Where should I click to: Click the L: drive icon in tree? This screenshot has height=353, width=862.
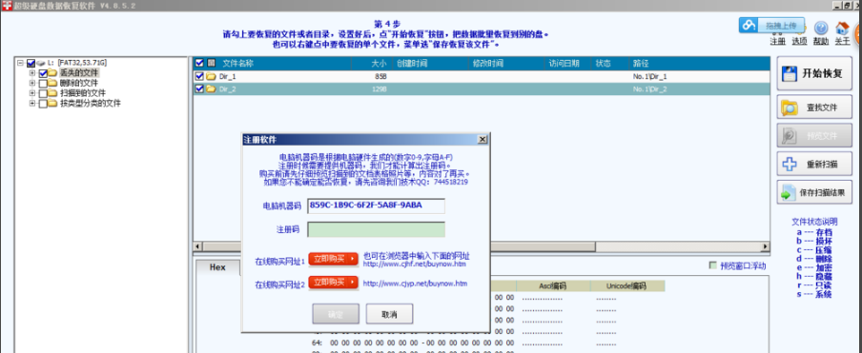tap(41, 63)
